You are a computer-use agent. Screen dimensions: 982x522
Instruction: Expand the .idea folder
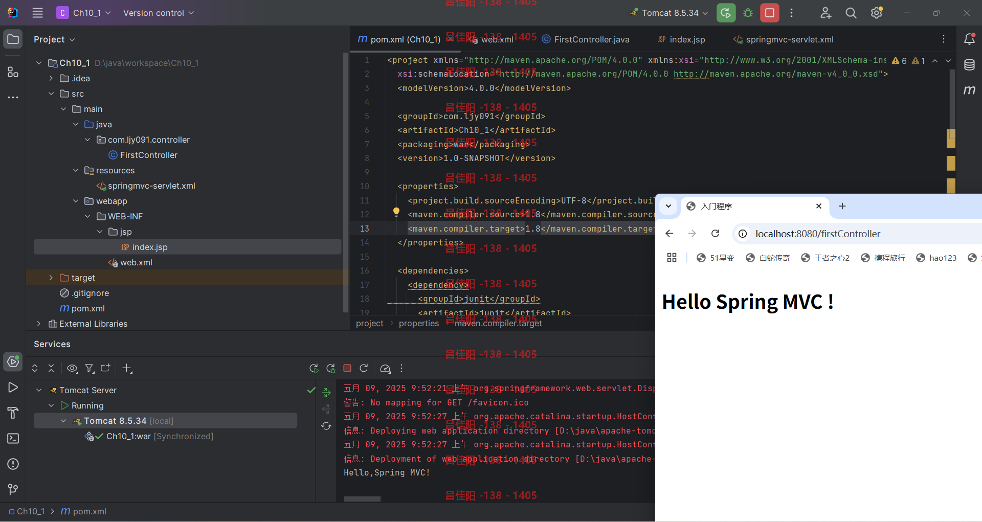pyautogui.click(x=51, y=78)
